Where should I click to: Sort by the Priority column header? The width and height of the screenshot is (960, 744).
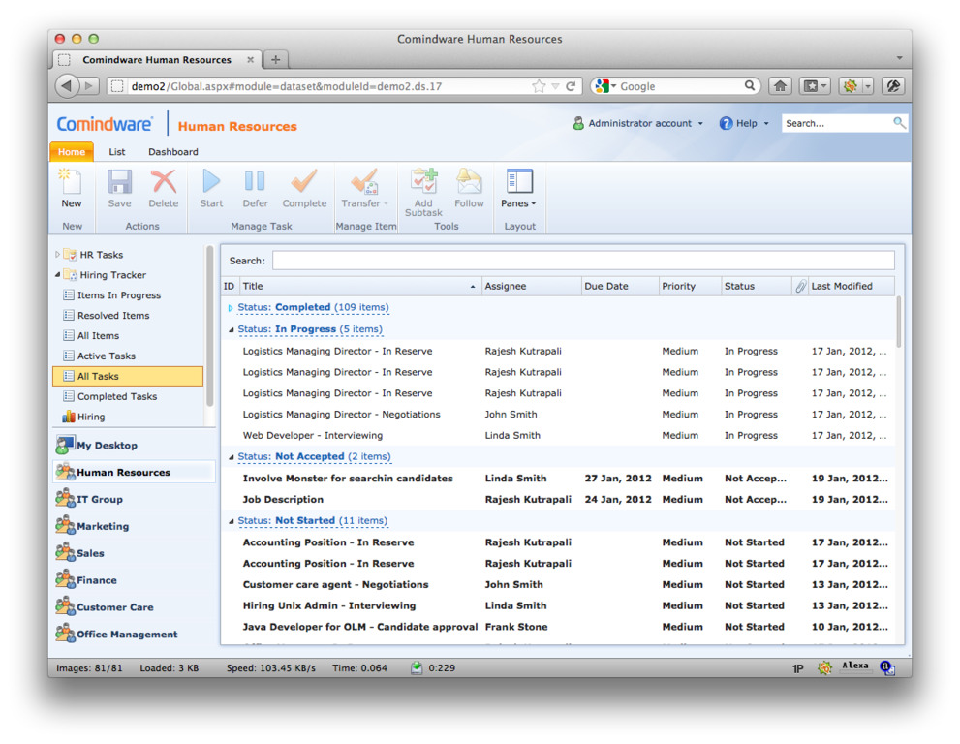(x=690, y=286)
